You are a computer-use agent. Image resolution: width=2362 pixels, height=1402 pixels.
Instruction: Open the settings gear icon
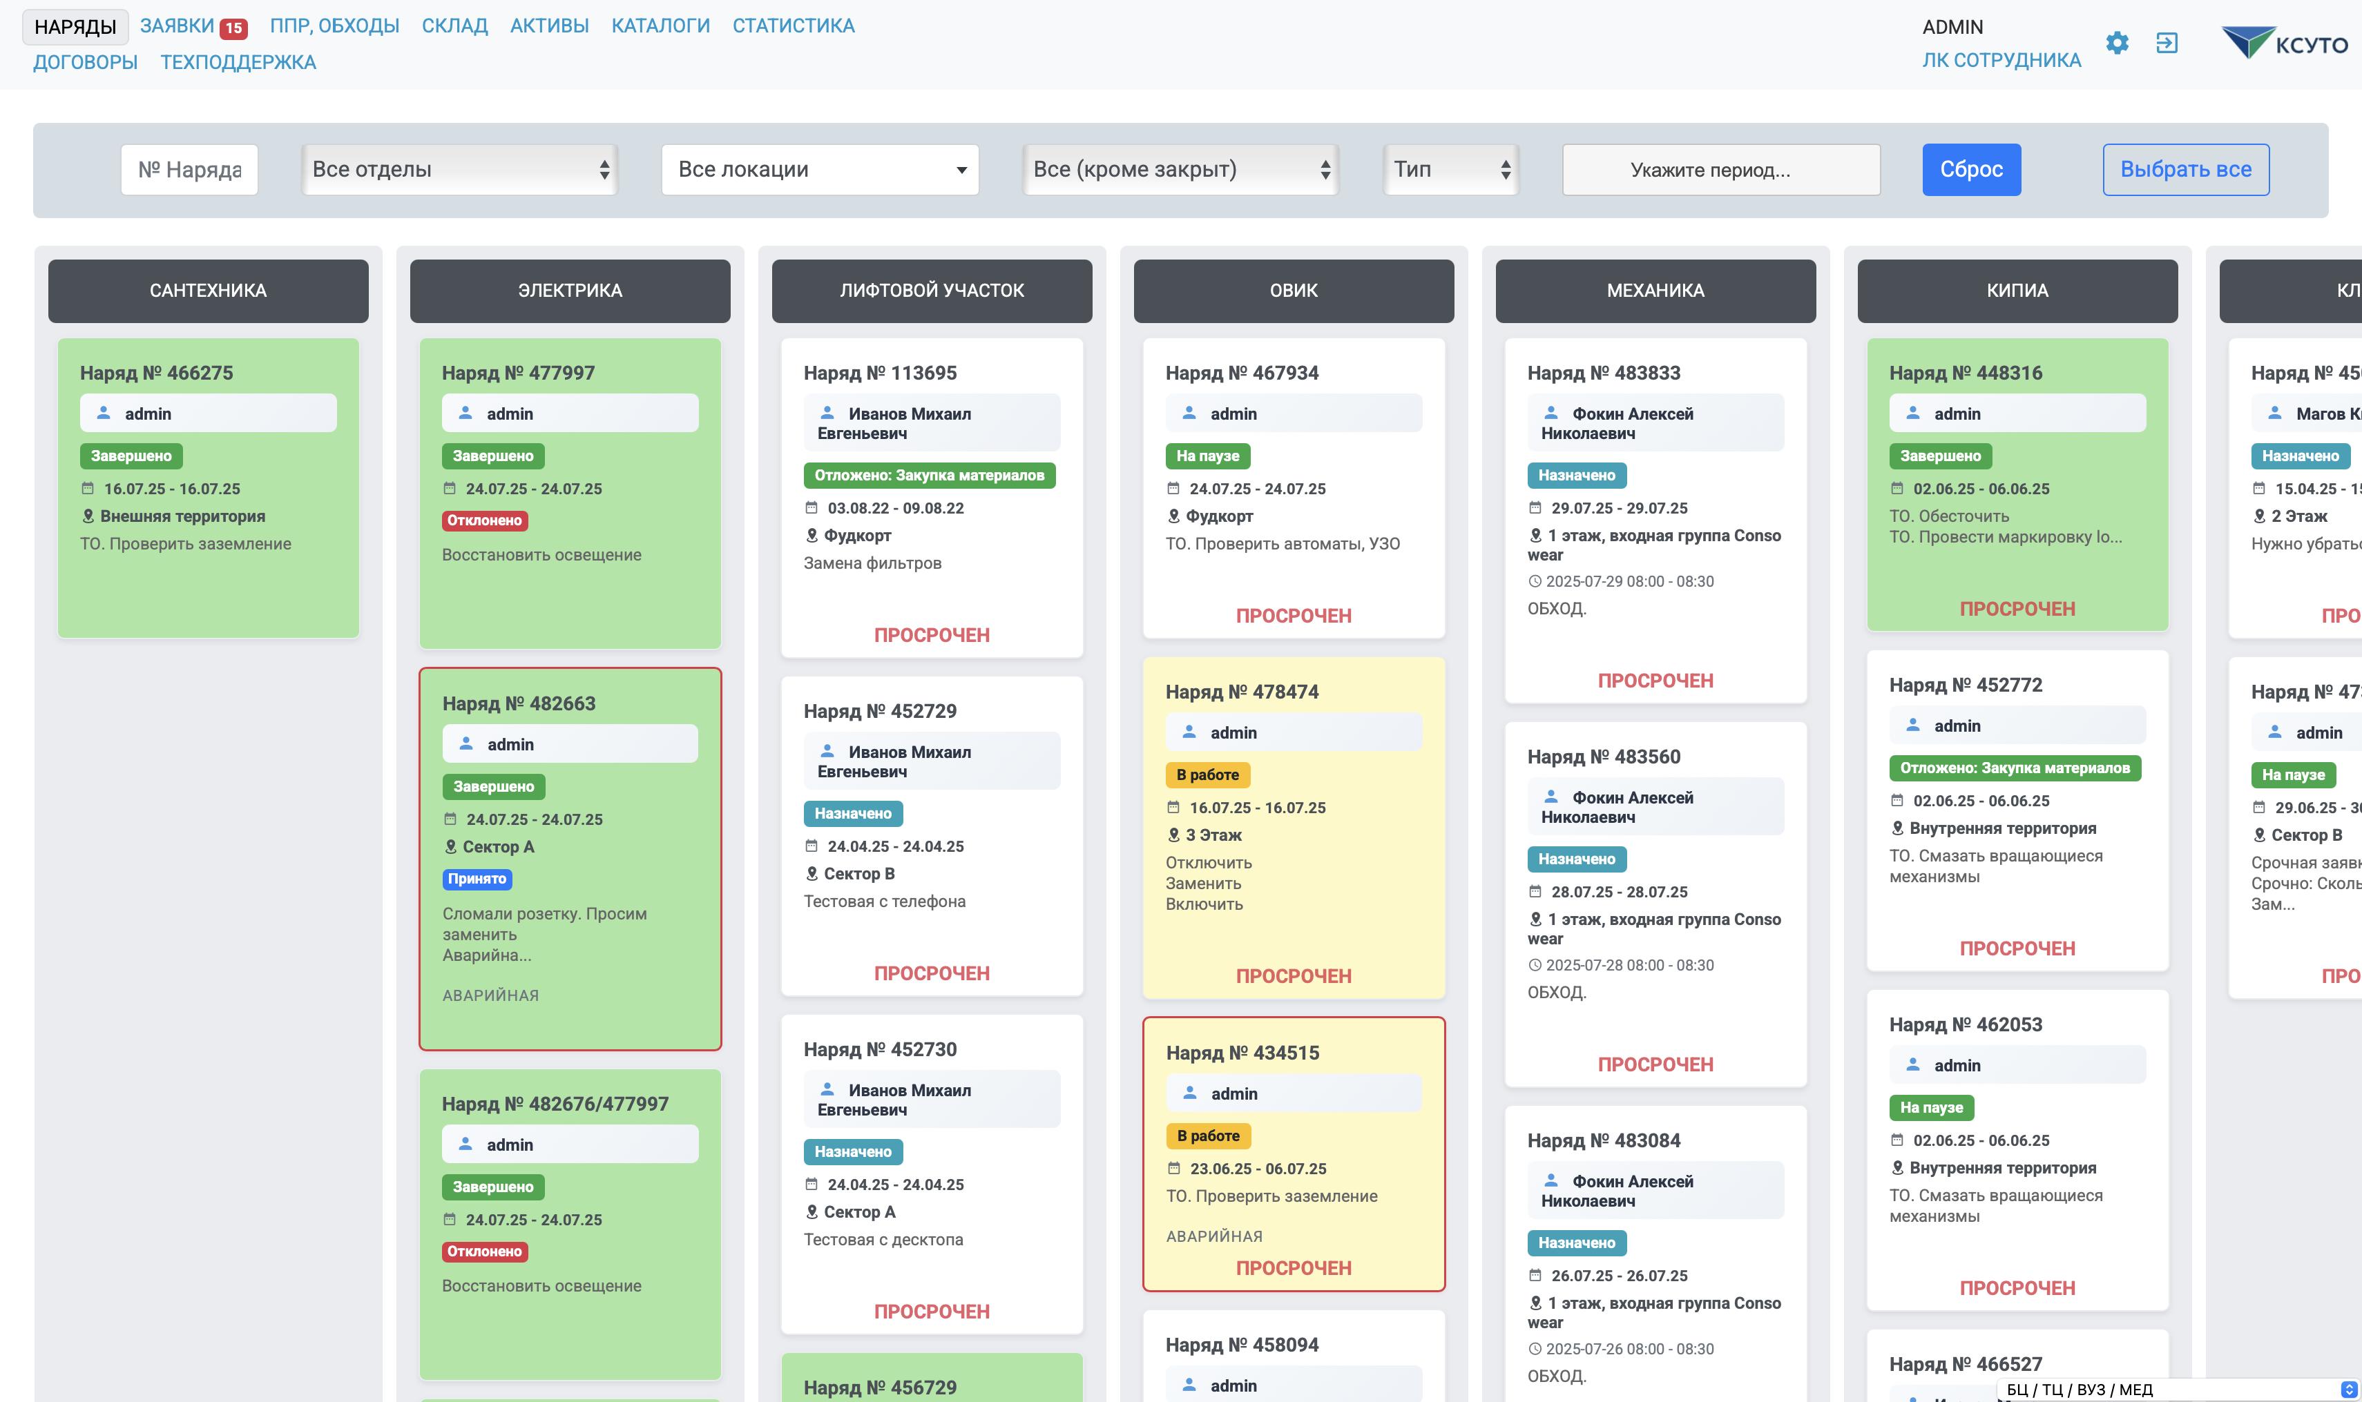pyautogui.click(x=2118, y=43)
